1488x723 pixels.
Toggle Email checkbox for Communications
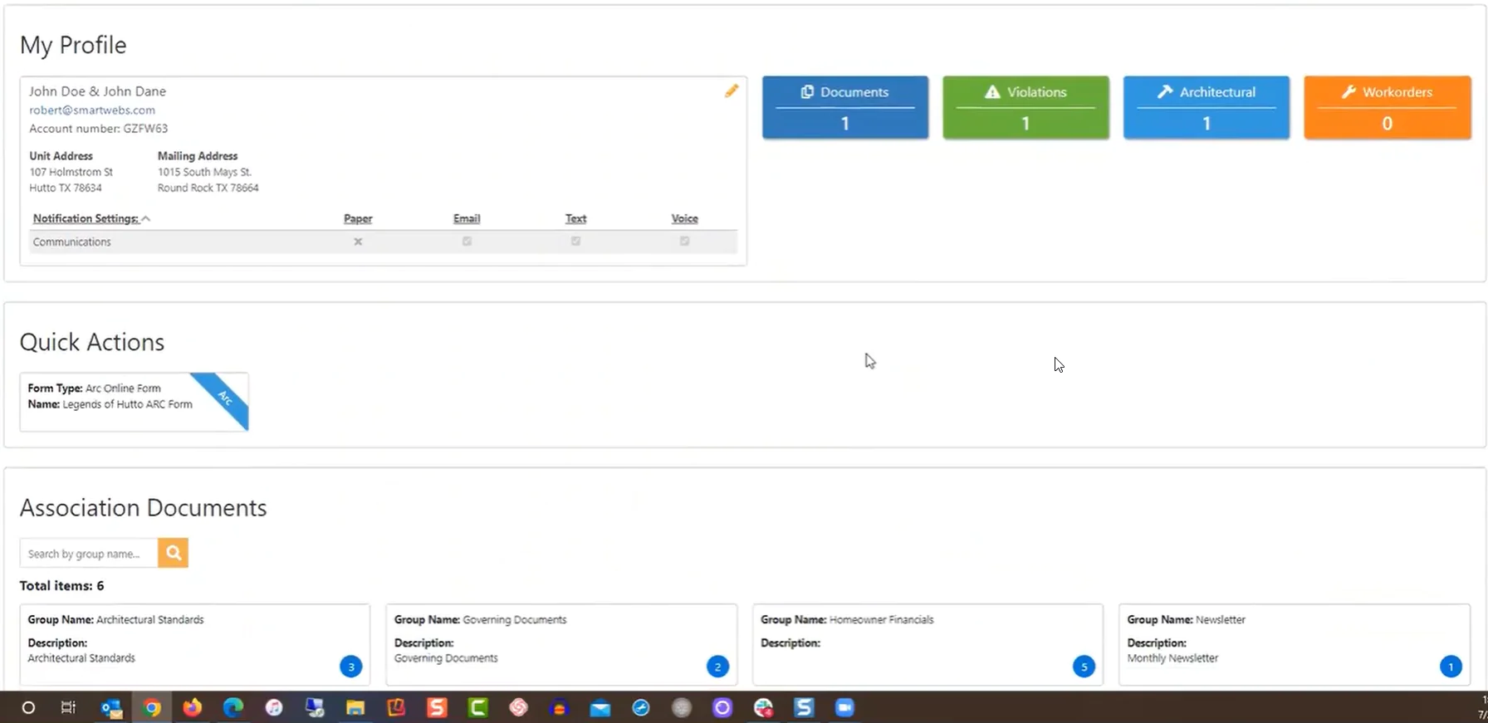pos(467,242)
